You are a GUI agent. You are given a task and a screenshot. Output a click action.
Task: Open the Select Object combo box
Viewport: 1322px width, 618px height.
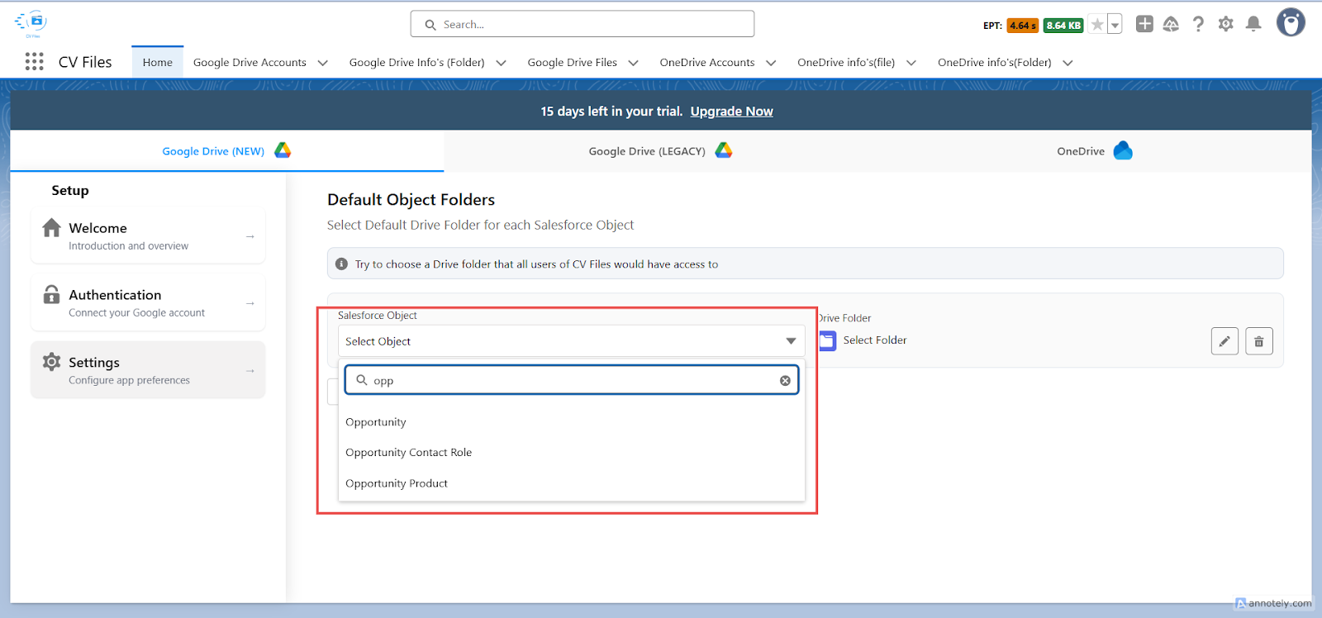(571, 341)
